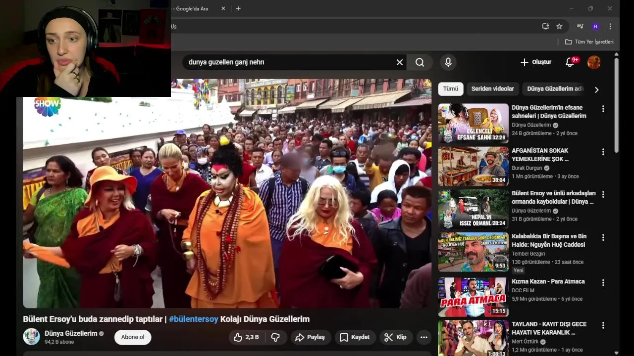Click the Burak Durgun channel name
This screenshot has height=356, width=634.
(x=527, y=168)
